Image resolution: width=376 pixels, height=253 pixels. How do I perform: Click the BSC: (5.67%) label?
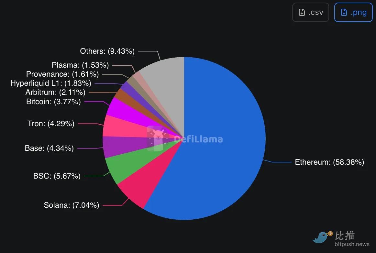point(57,176)
